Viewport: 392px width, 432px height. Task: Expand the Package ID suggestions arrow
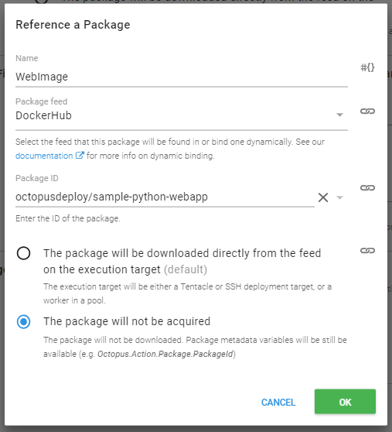(339, 197)
